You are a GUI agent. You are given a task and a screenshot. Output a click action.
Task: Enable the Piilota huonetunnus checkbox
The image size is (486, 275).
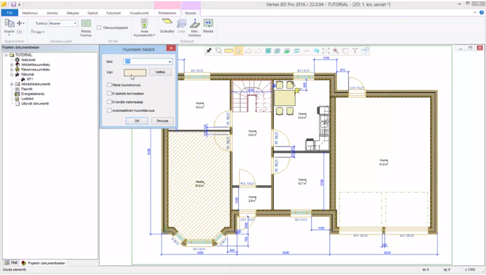click(x=109, y=85)
